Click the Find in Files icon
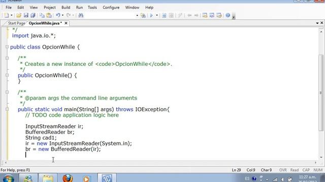 tap(143, 15)
